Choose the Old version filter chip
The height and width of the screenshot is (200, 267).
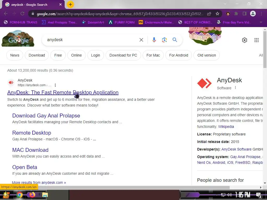pos(207,55)
